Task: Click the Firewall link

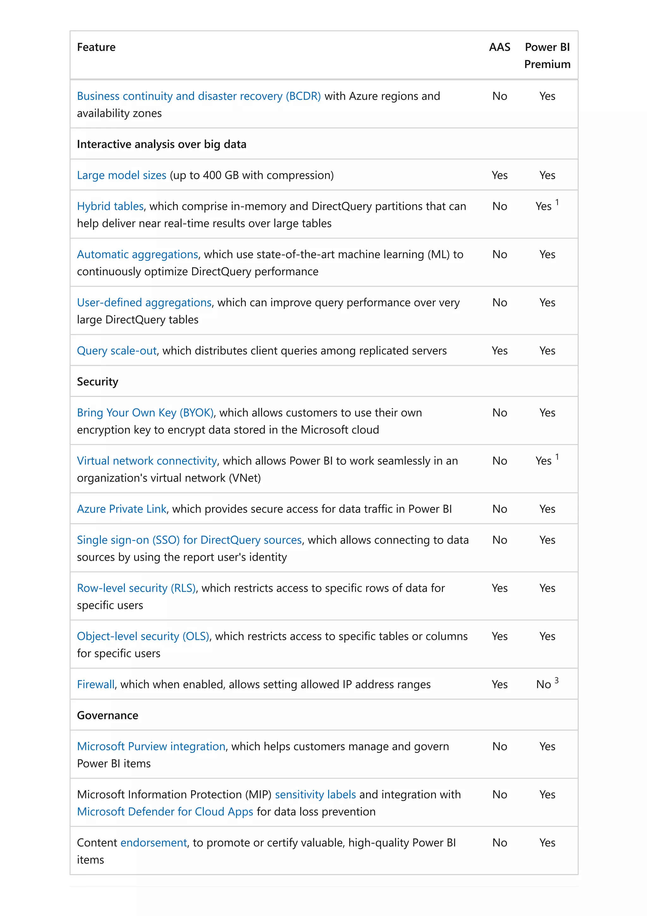Action: pyautogui.click(x=96, y=685)
